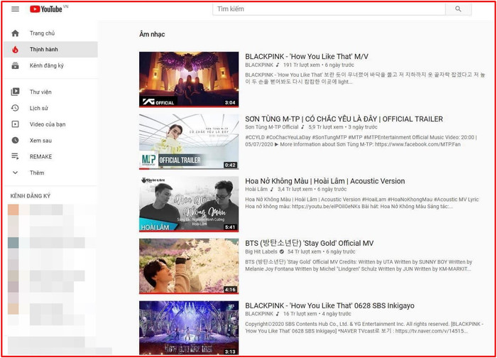Viewport: 497px width, 358px height.
Task: Open title BTS 'Stay Gold' Official MV
Action: click(309, 243)
